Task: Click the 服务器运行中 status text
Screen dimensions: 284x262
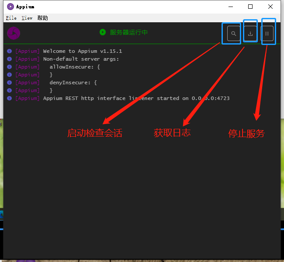Action: [129, 32]
